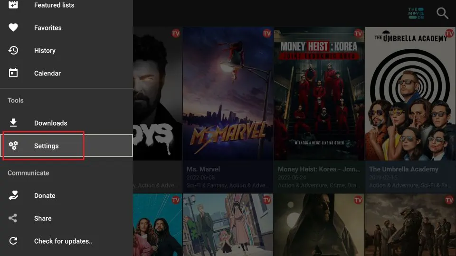This screenshot has height=256, width=456.
Task: Click the Featured lists clapperboard icon
Action: pos(13,5)
